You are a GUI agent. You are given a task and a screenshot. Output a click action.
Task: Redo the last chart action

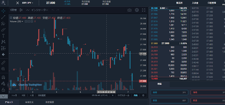click(x=58, y=10)
